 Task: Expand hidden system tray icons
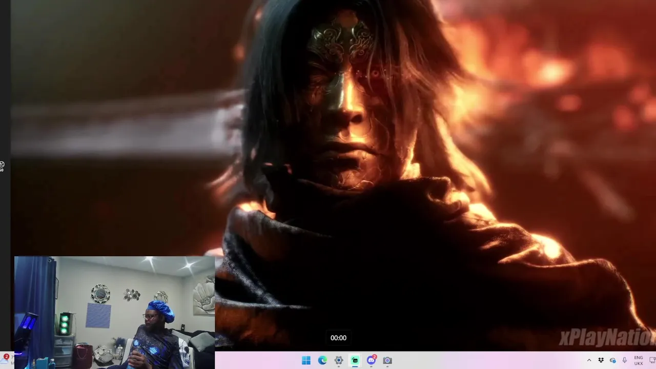pyautogui.click(x=589, y=360)
